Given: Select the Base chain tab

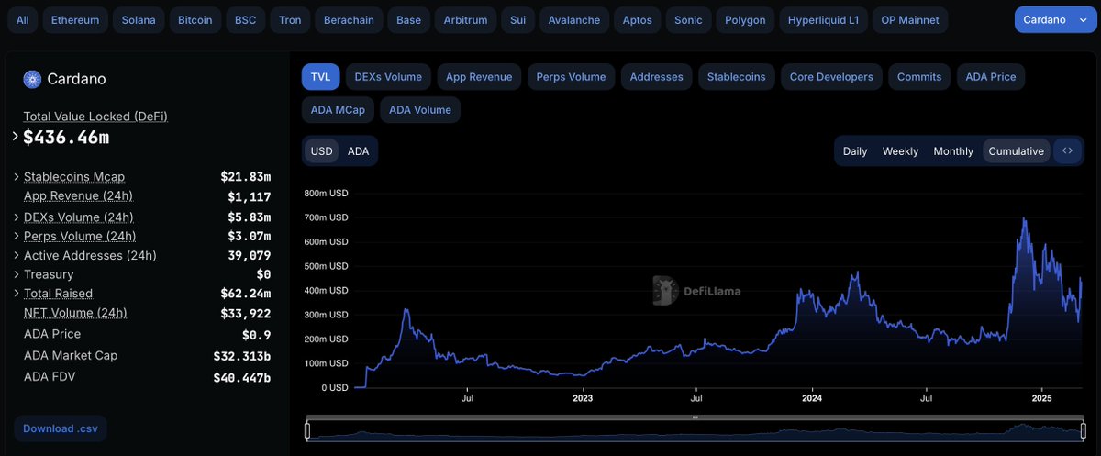Looking at the screenshot, I should 408,19.
